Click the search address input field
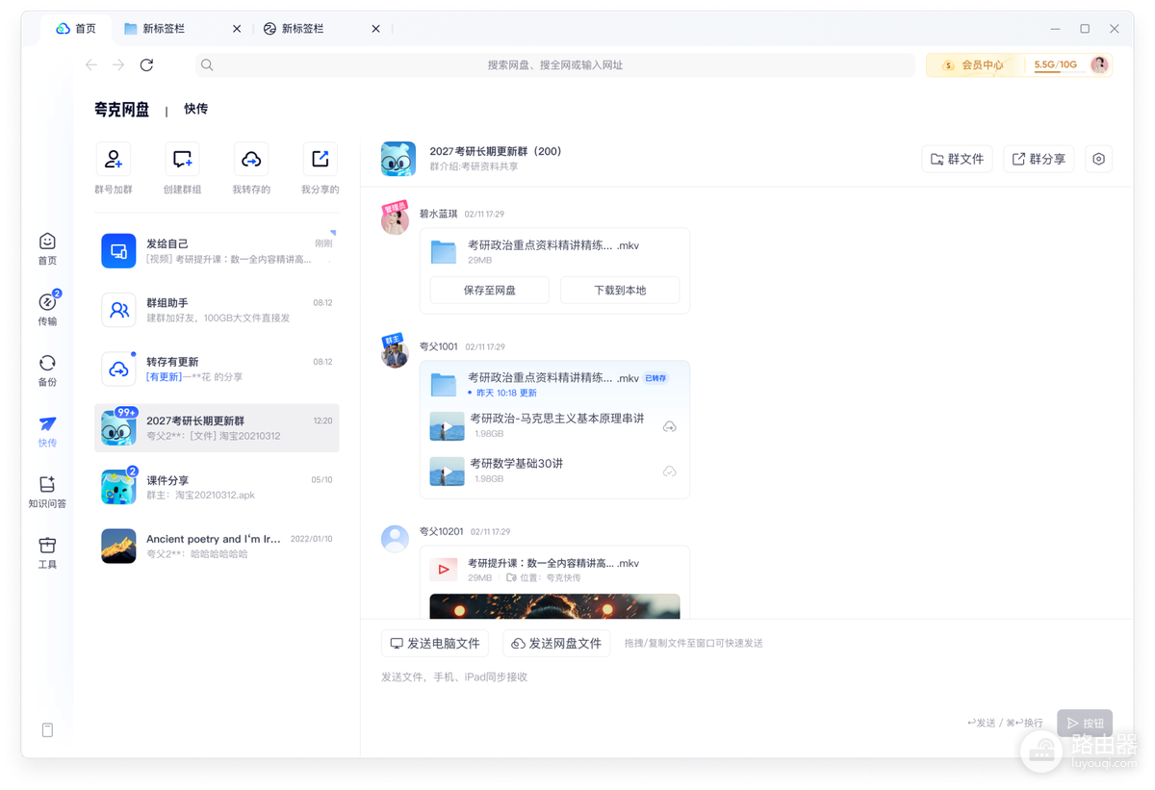Screen dimensions: 1155x790 click(554, 64)
